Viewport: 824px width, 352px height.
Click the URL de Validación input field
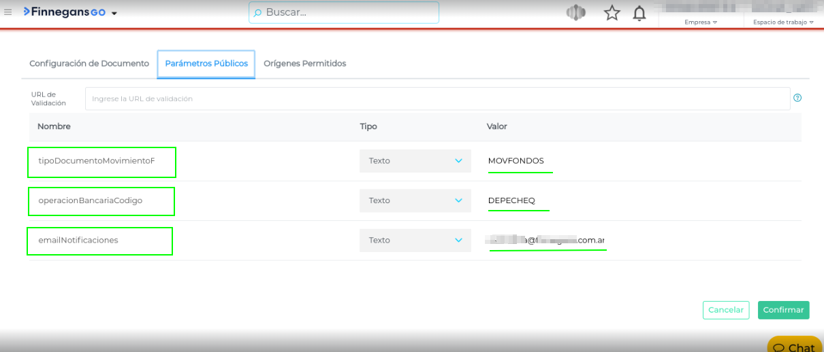point(437,99)
